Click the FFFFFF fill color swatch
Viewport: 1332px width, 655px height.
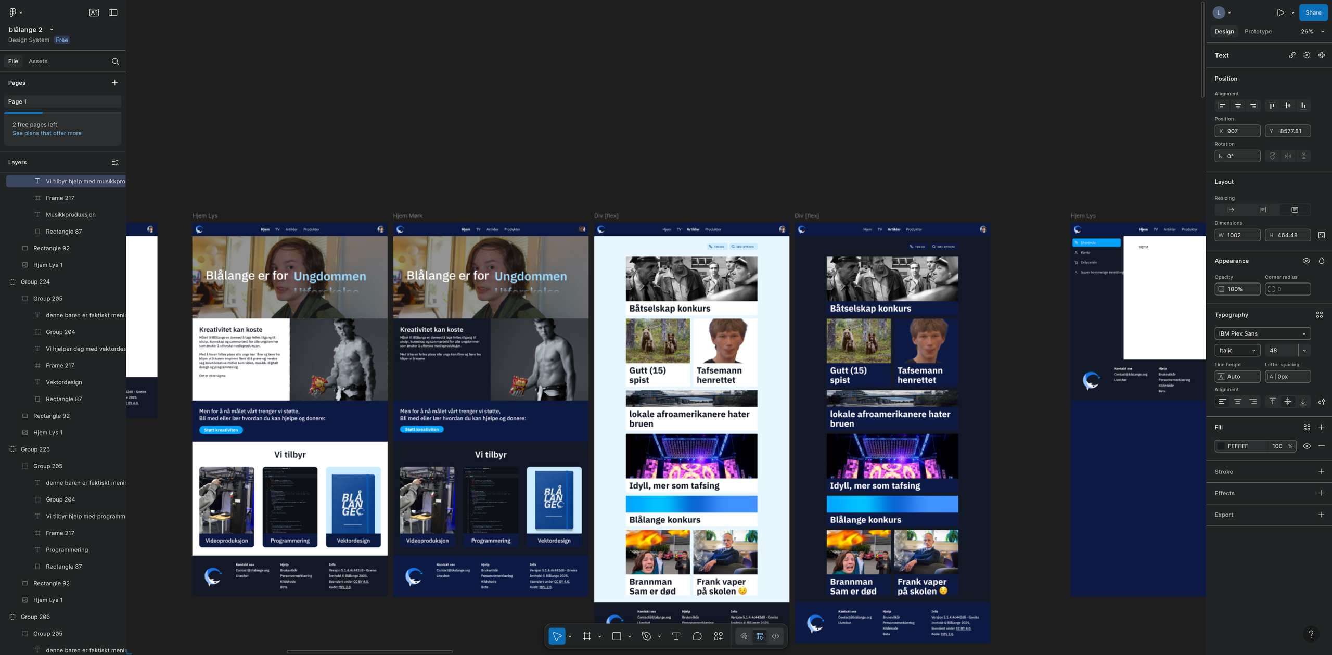click(1221, 446)
